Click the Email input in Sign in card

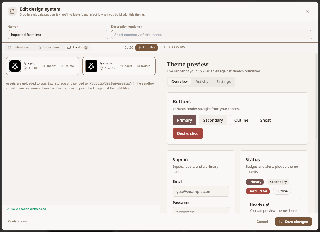201,191
